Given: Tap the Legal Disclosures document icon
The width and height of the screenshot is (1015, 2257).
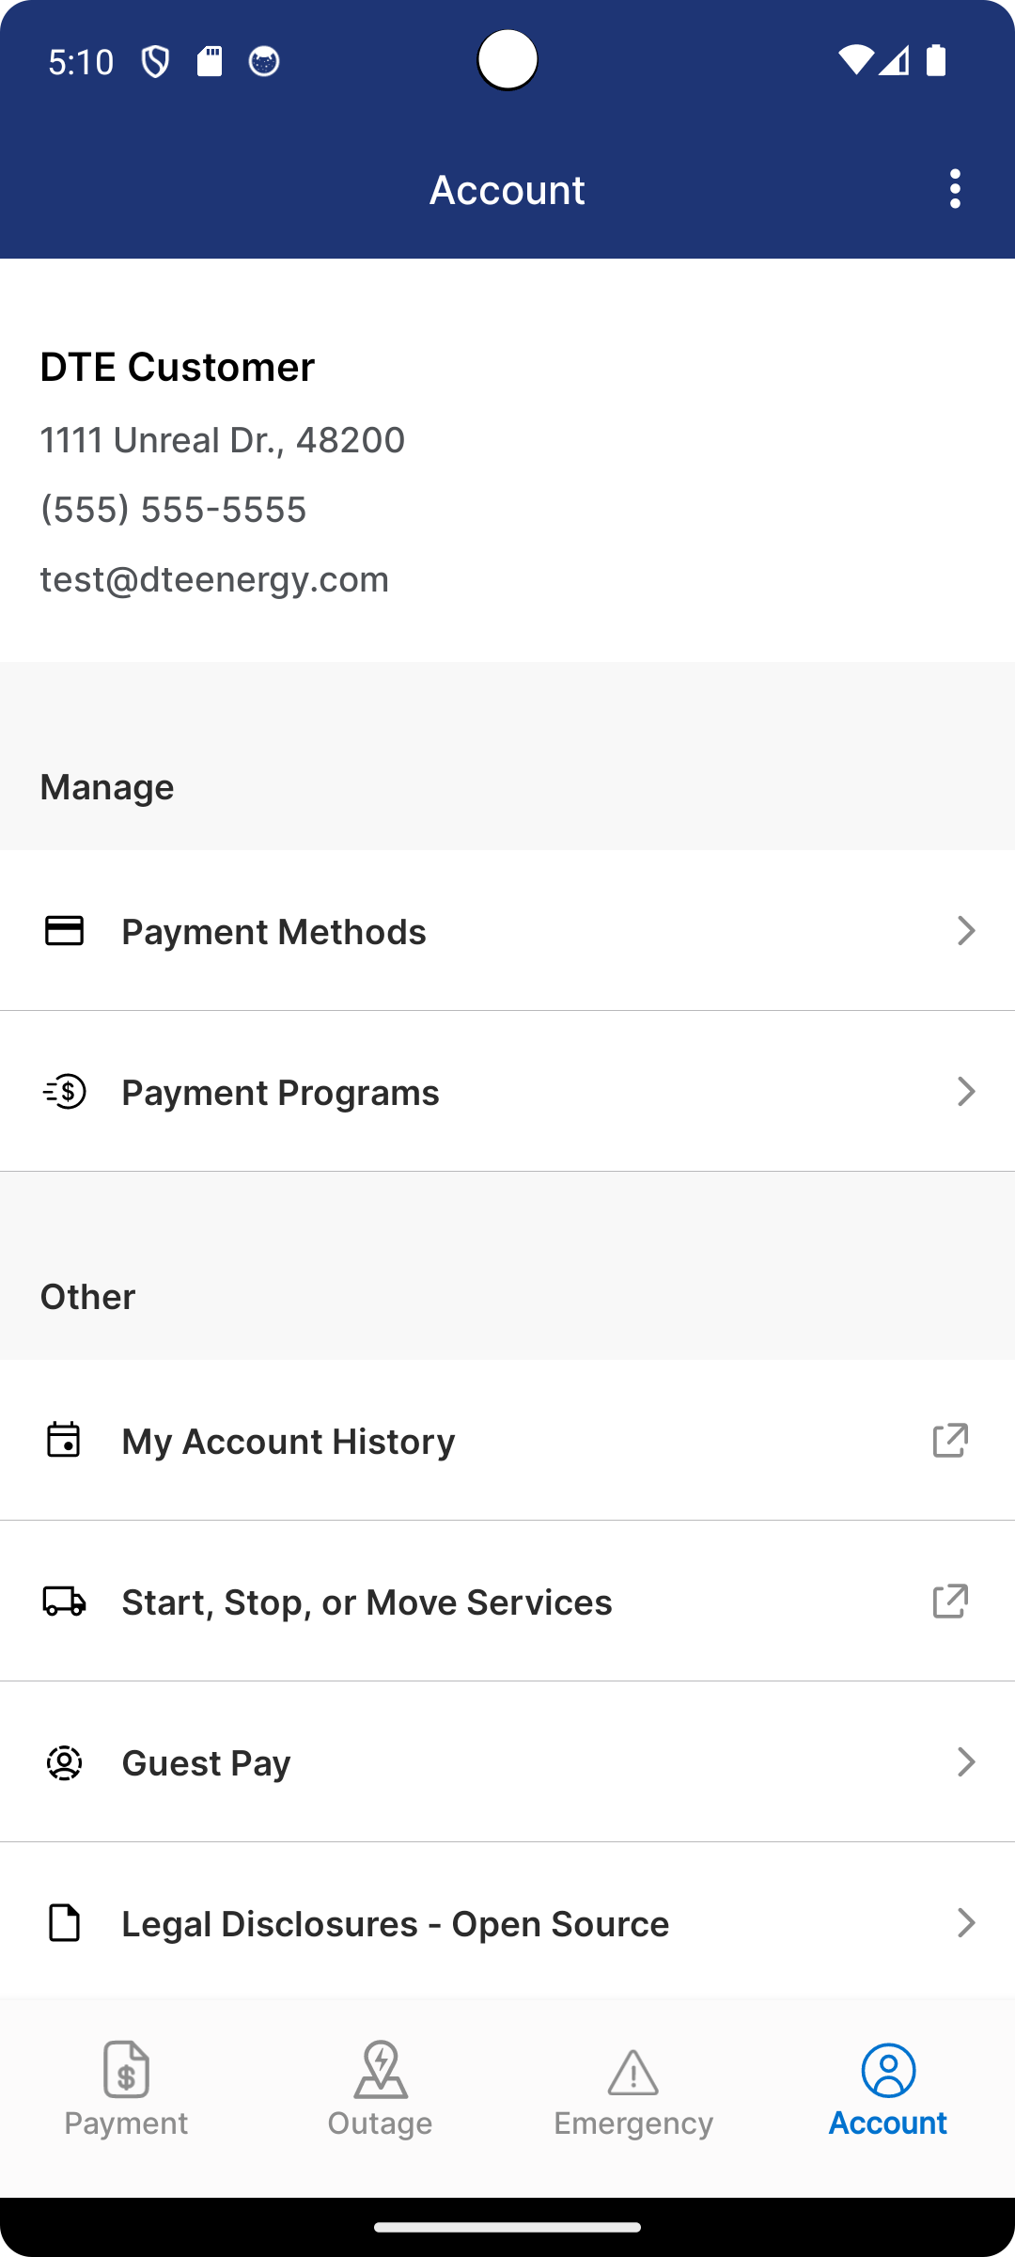Looking at the screenshot, I should [64, 1923].
